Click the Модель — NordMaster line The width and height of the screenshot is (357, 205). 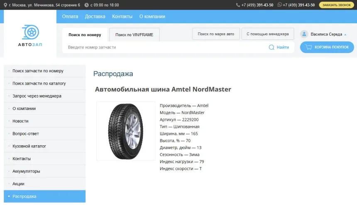182,112
